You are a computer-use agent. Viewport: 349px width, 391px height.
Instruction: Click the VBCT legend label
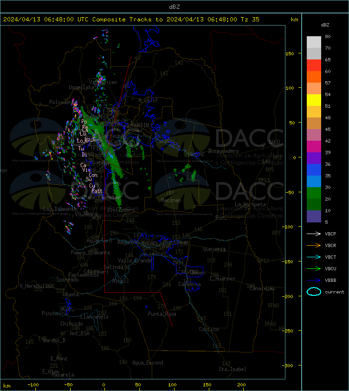click(x=330, y=257)
